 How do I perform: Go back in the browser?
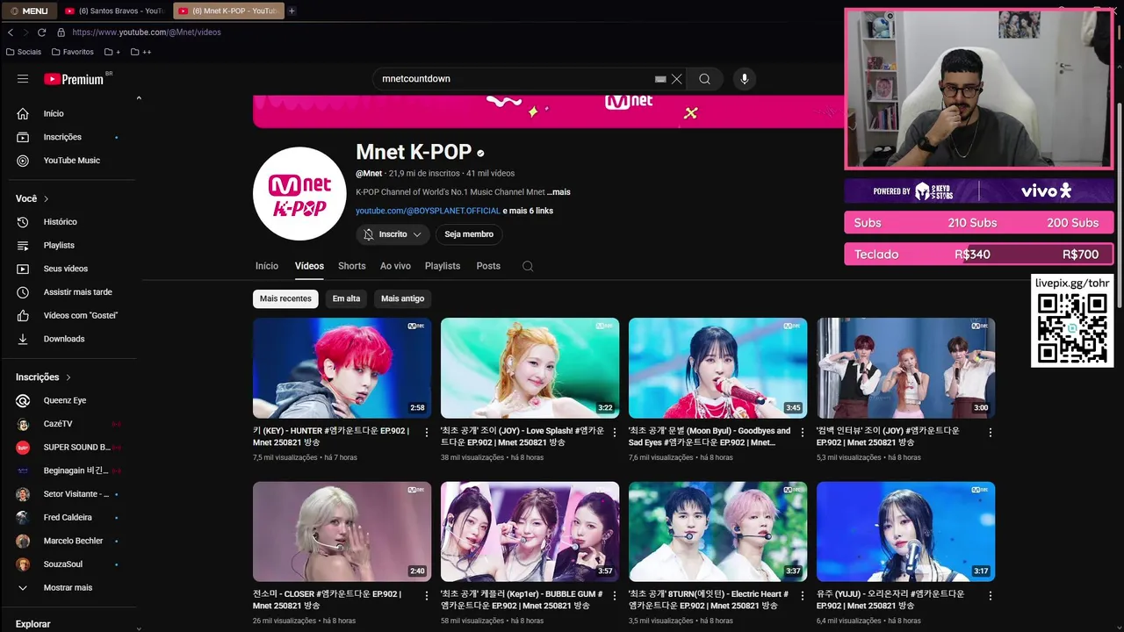click(x=11, y=32)
